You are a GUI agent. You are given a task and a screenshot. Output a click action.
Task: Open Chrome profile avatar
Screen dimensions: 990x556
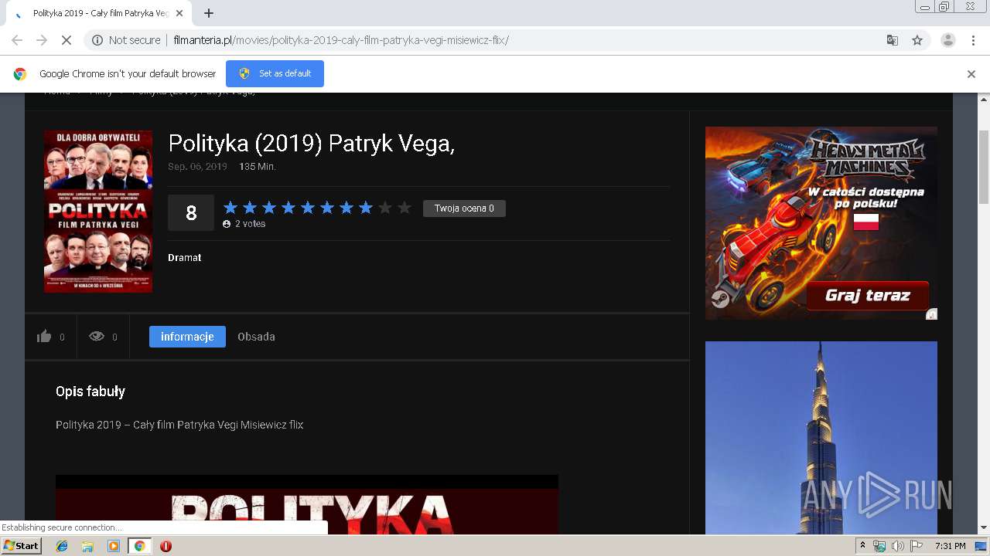(x=947, y=40)
